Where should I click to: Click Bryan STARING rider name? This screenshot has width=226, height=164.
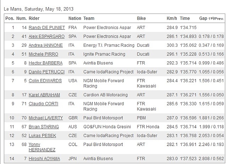(44, 127)
